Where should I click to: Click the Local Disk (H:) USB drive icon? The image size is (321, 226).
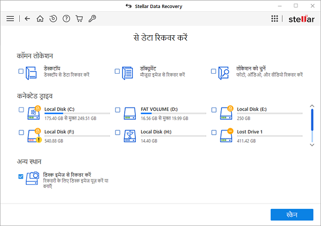[x=130, y=136]
